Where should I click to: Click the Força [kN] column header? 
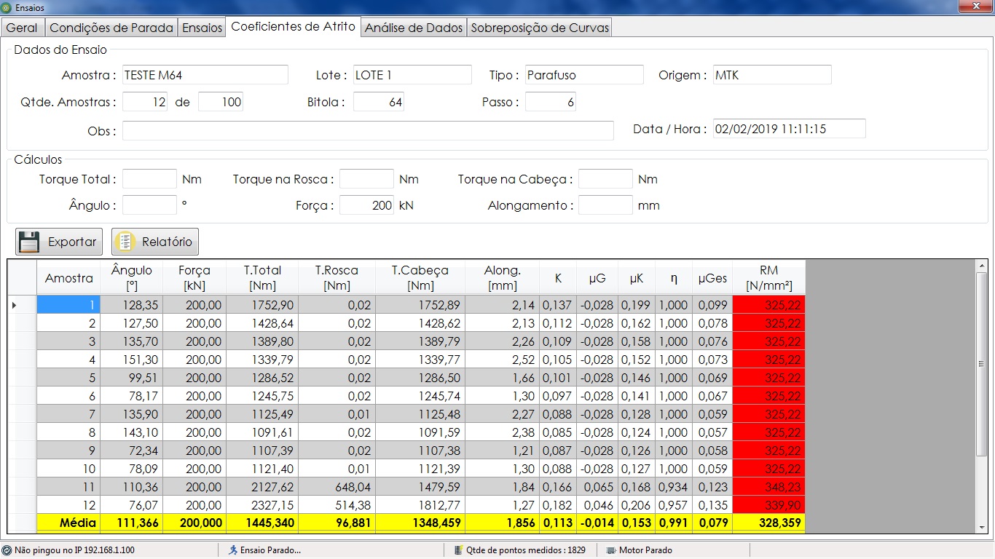point(194,278)
